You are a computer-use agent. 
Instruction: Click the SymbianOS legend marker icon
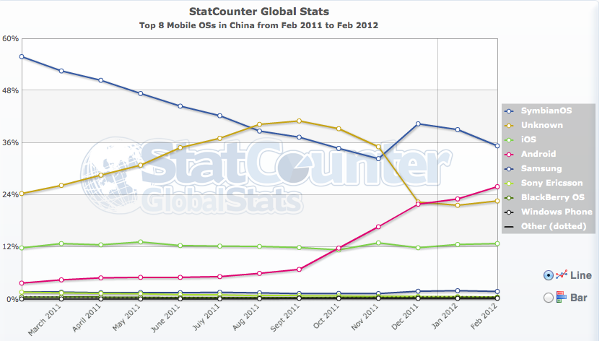[x=510, y=111]
